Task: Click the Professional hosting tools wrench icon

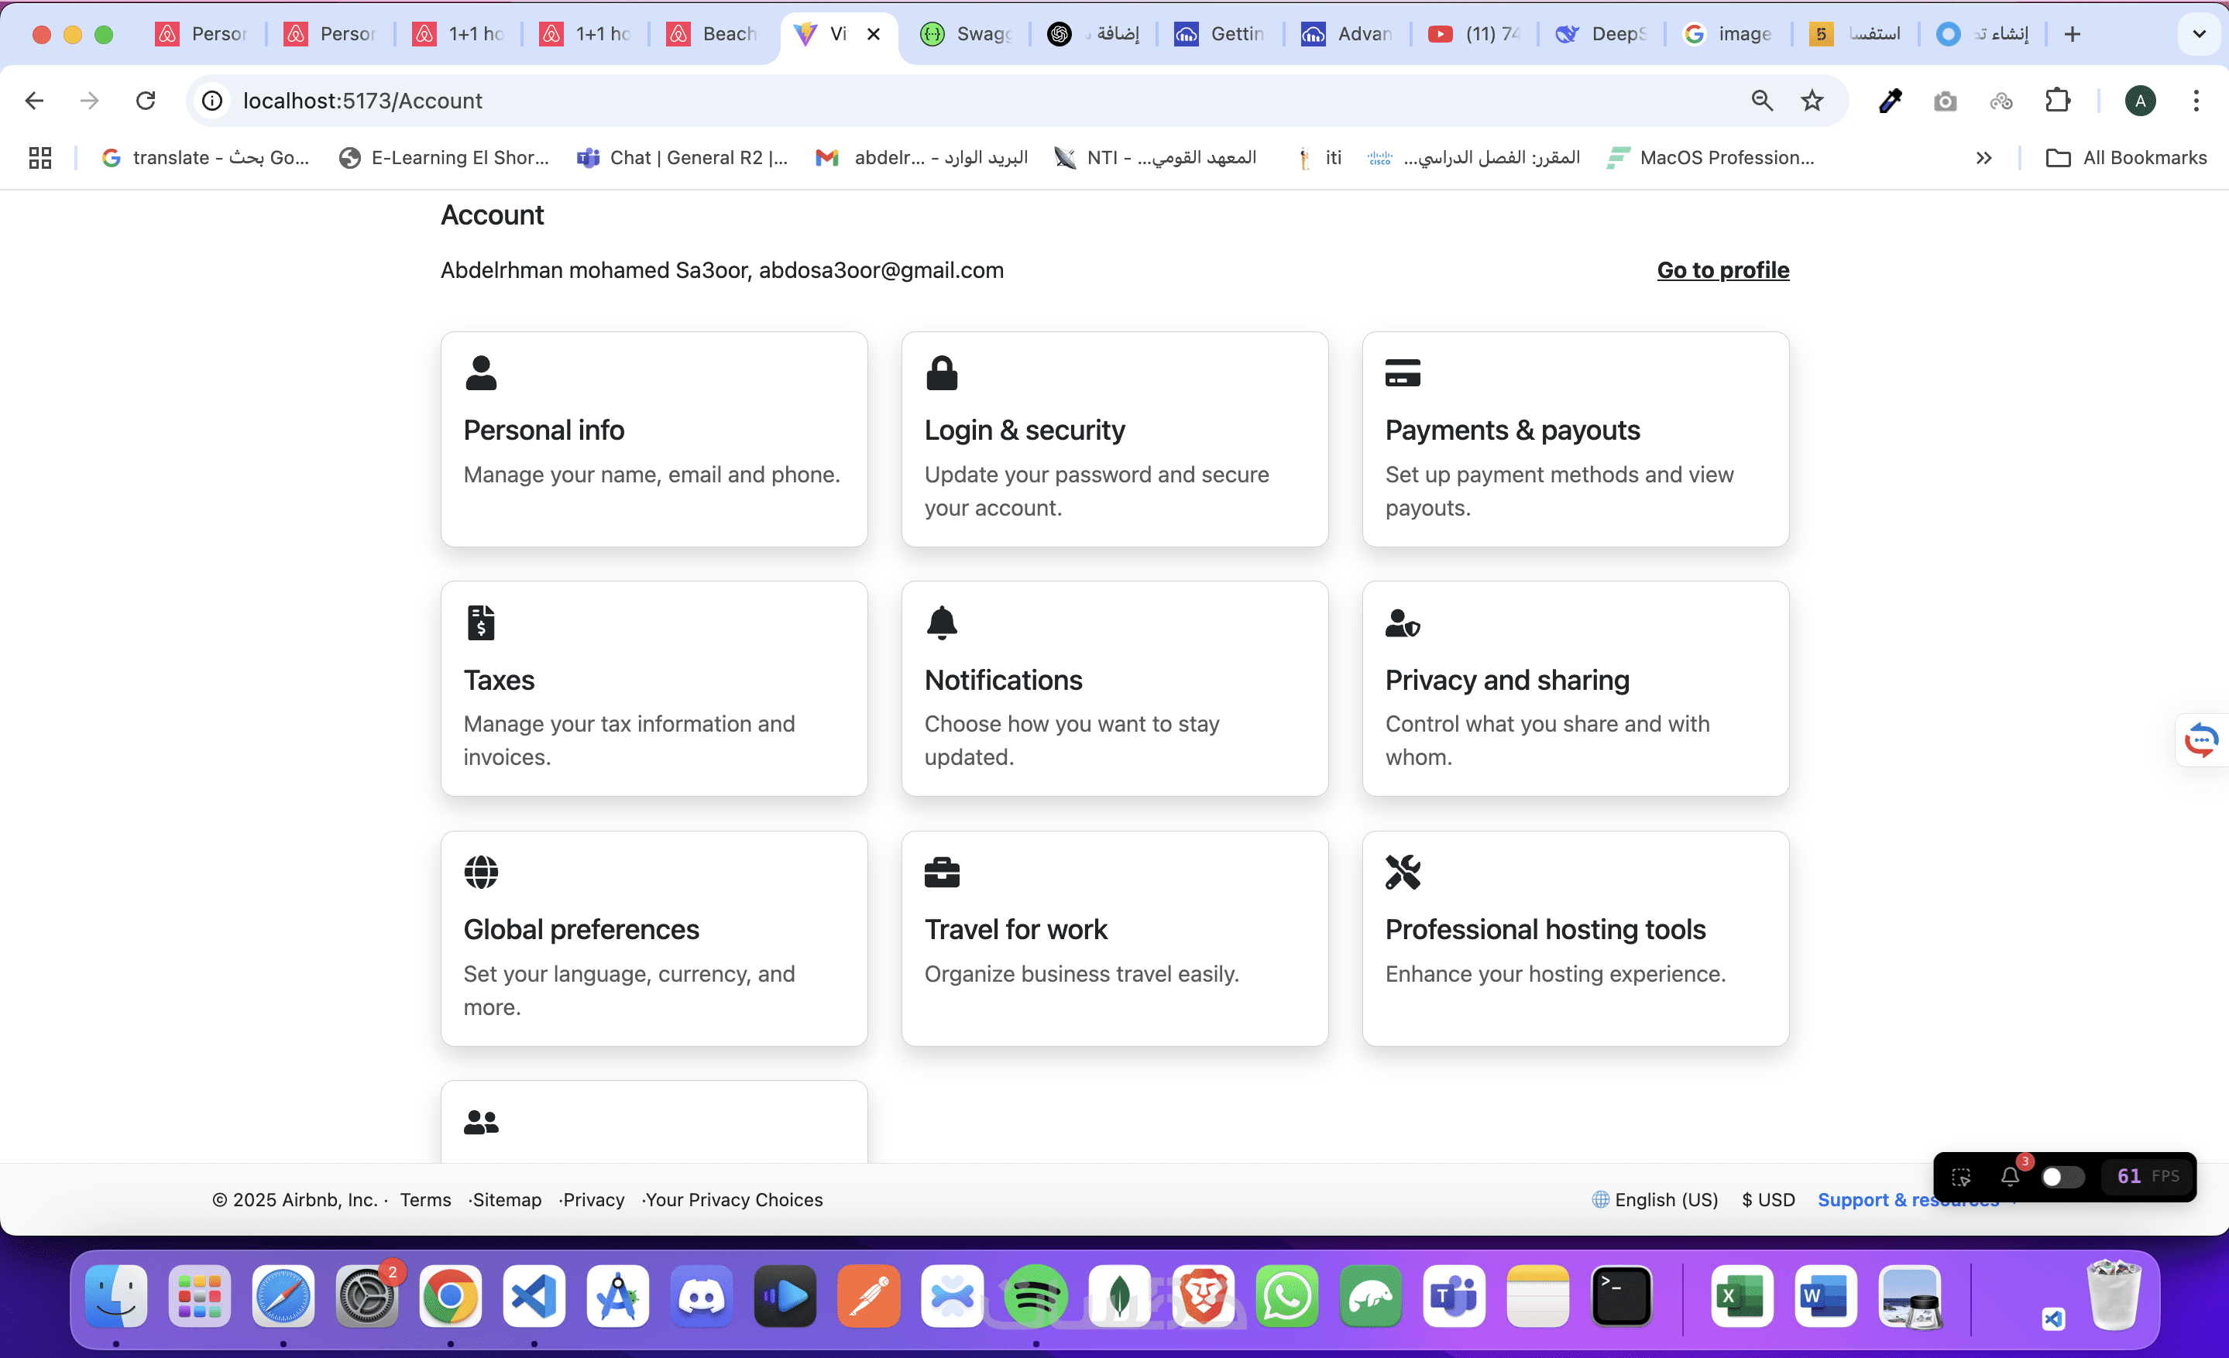Action: (1402, 872)
